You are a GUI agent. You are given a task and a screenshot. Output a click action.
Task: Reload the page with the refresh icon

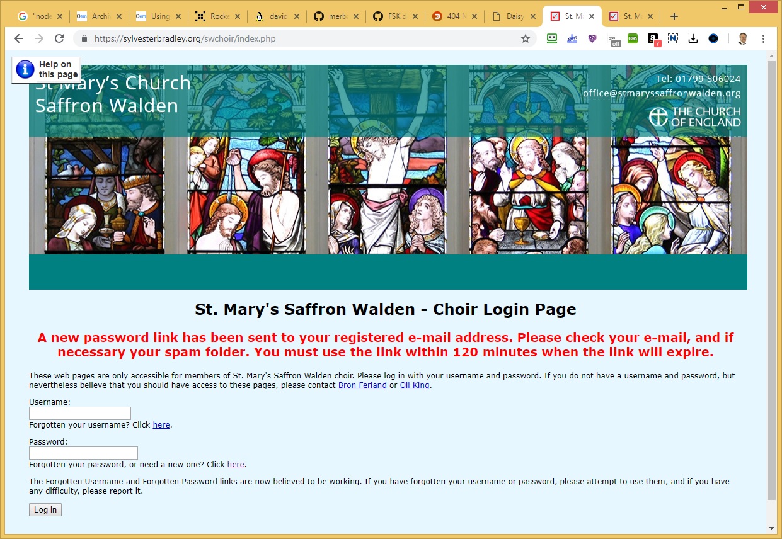pos(59,38)
